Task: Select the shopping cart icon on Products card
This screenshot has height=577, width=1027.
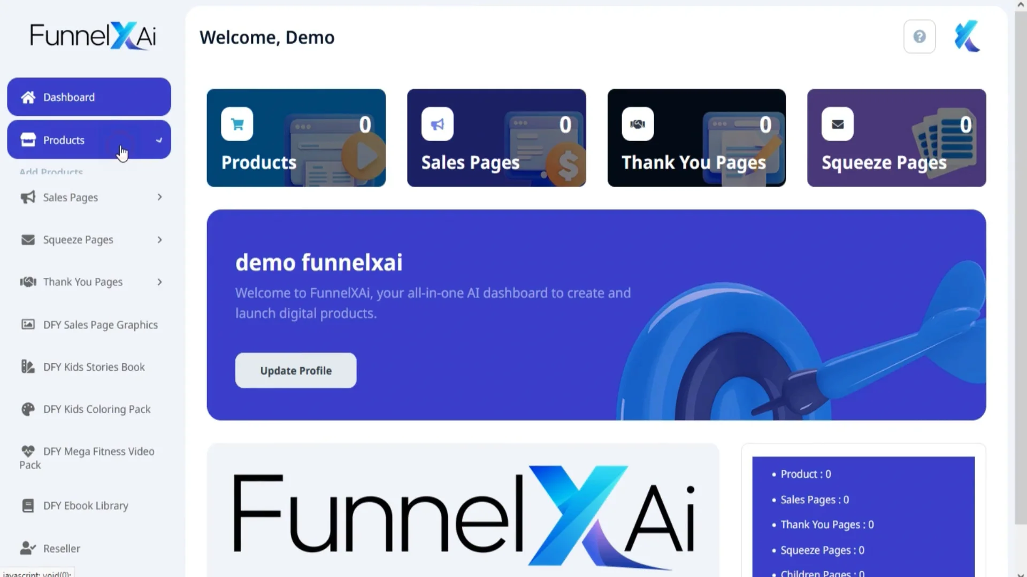Action: [x=237, y=123]
